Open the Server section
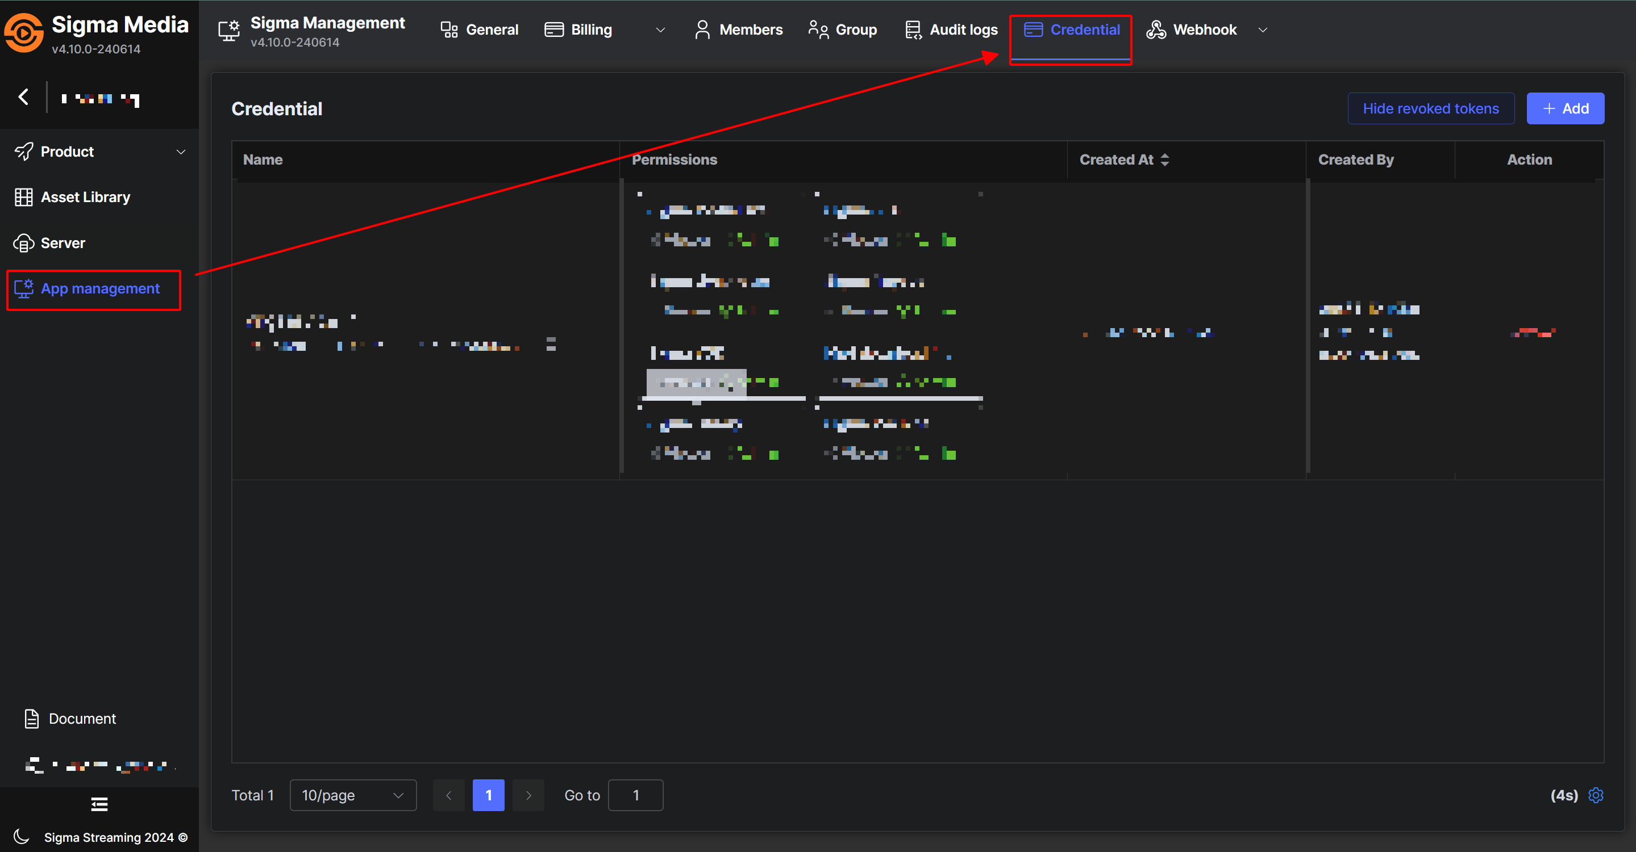 tap(63, 243)
